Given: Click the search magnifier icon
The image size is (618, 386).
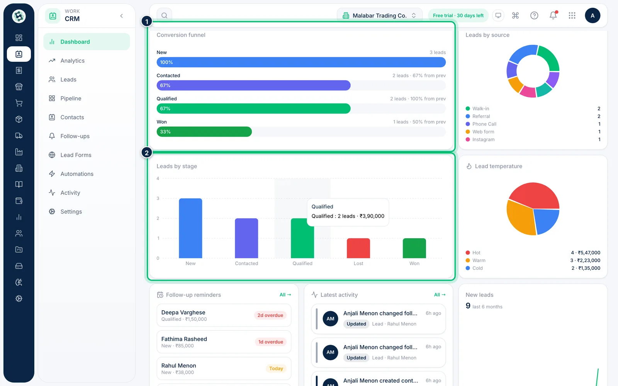Looking at the screenshot, I should [164, 15].
